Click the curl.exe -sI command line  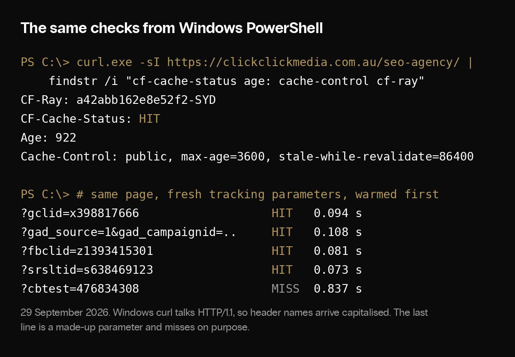247,62
